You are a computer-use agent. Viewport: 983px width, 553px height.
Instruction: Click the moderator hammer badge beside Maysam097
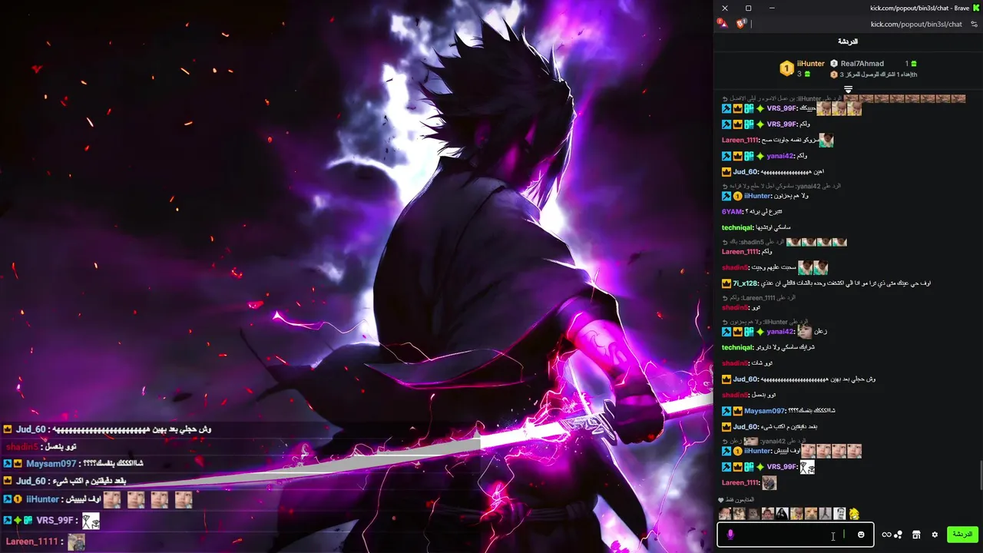click(726, 411)
